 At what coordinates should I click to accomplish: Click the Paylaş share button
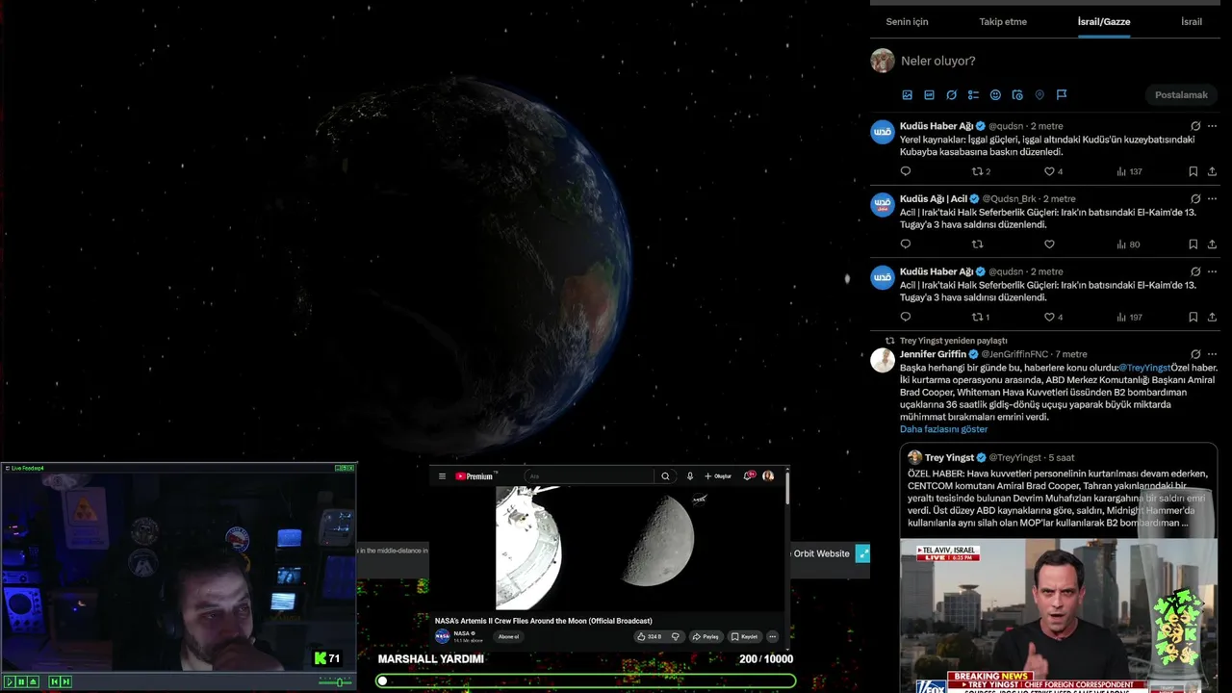coord(706,636)
